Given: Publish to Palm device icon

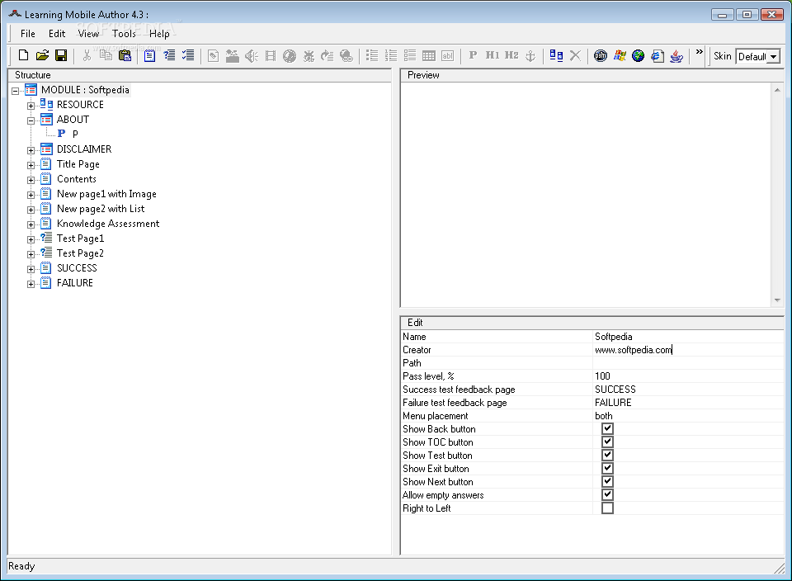Looking at the screenshot, I should point(601,55).
